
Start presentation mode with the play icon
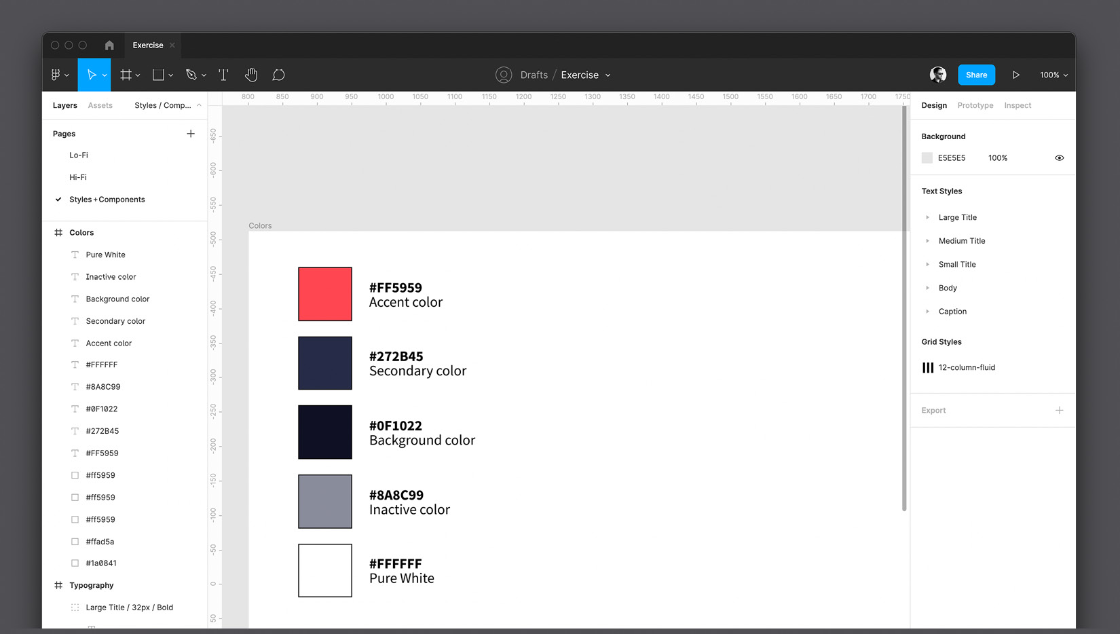tap(1016, 75)
